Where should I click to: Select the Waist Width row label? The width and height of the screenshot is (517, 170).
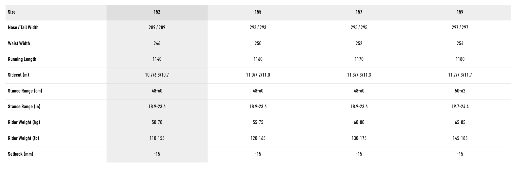click(19, 43)
